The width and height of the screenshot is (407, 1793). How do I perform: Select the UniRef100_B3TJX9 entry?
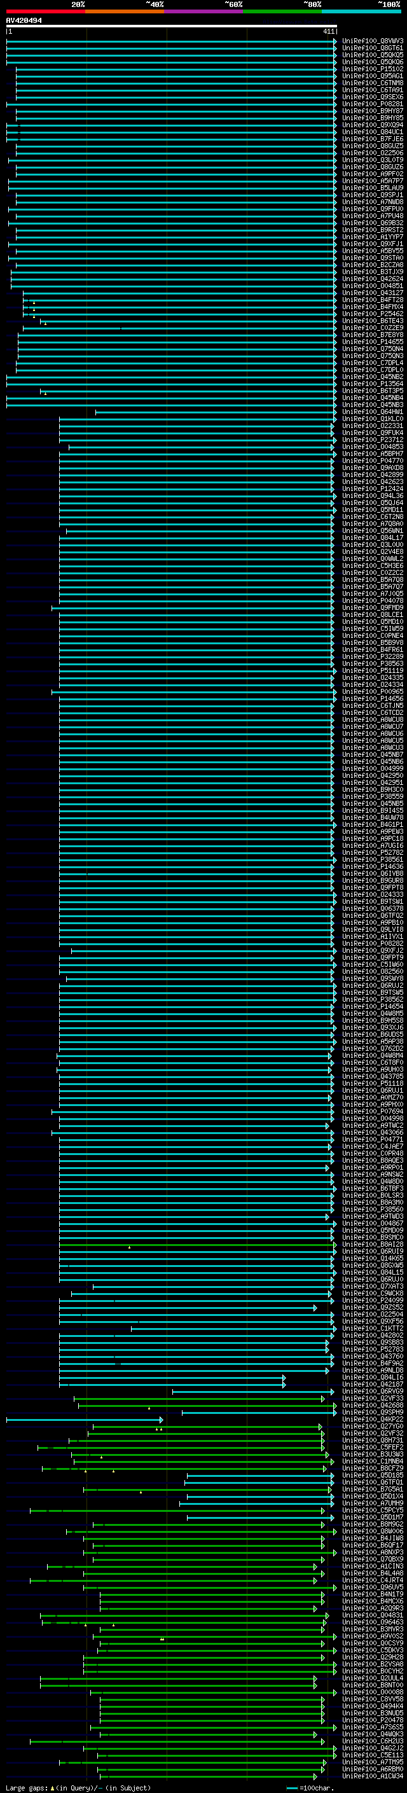pos(372,272)
